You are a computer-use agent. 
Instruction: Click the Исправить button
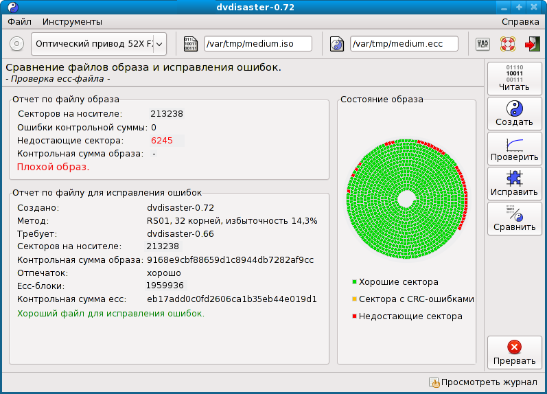click(x=514, y=183)
